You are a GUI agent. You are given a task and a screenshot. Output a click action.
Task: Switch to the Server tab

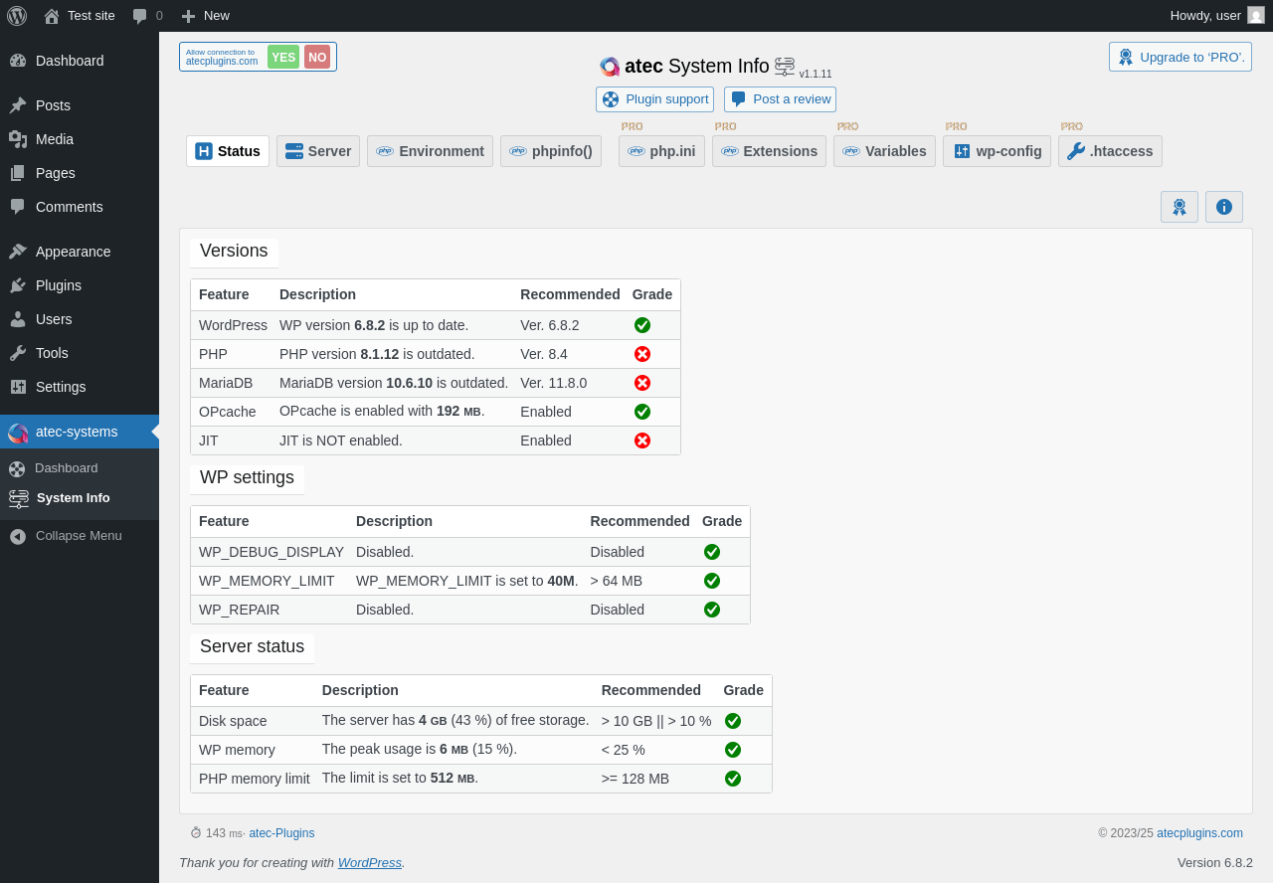click(318, 151)
